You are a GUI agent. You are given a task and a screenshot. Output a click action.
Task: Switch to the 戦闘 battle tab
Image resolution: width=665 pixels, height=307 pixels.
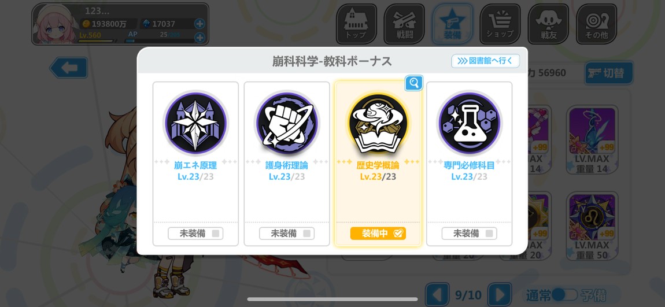point(404,24)
